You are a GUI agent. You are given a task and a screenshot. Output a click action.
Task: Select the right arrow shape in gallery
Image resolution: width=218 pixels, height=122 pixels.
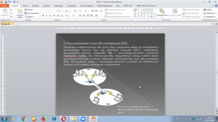point(145,13)
